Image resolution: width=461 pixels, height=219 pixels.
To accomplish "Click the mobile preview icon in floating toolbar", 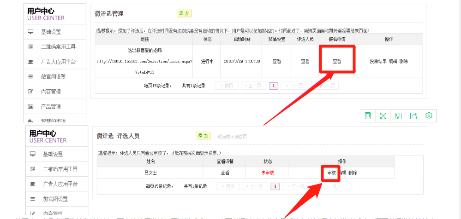I will click(x=368, y=116).
